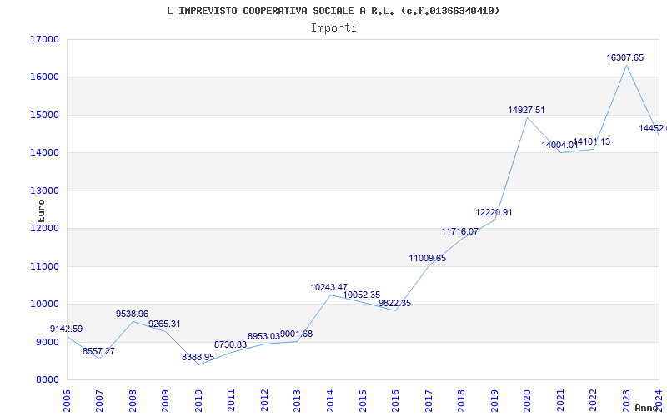This screenshot has width=667, height=416.
Task: Click the Importi subtitle
Action: [x=333, y=28]
